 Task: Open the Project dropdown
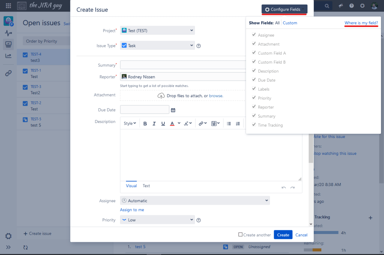157,31
